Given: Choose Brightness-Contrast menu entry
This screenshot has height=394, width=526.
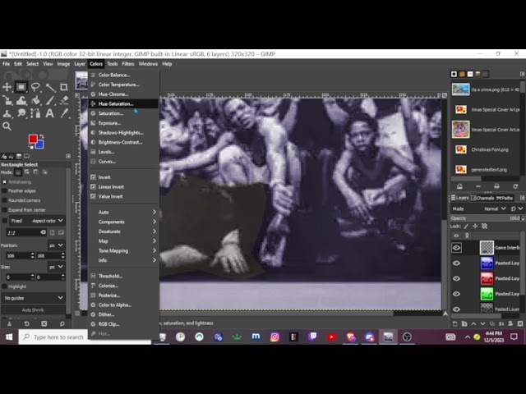Looking at the screenshot, I should pos(123,142).
